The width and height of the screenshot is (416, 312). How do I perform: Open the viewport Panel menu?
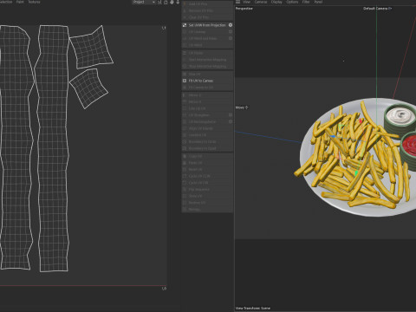tap(318, 2)
